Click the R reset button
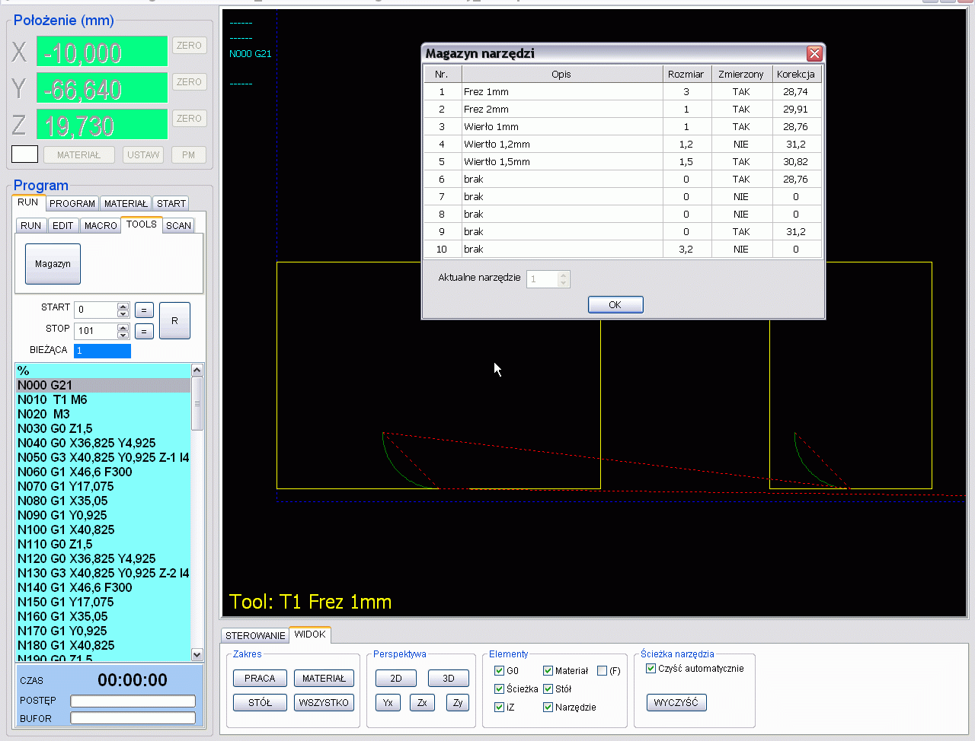The height and width of the screenshot is (741, 975). [x=174, y=320]
